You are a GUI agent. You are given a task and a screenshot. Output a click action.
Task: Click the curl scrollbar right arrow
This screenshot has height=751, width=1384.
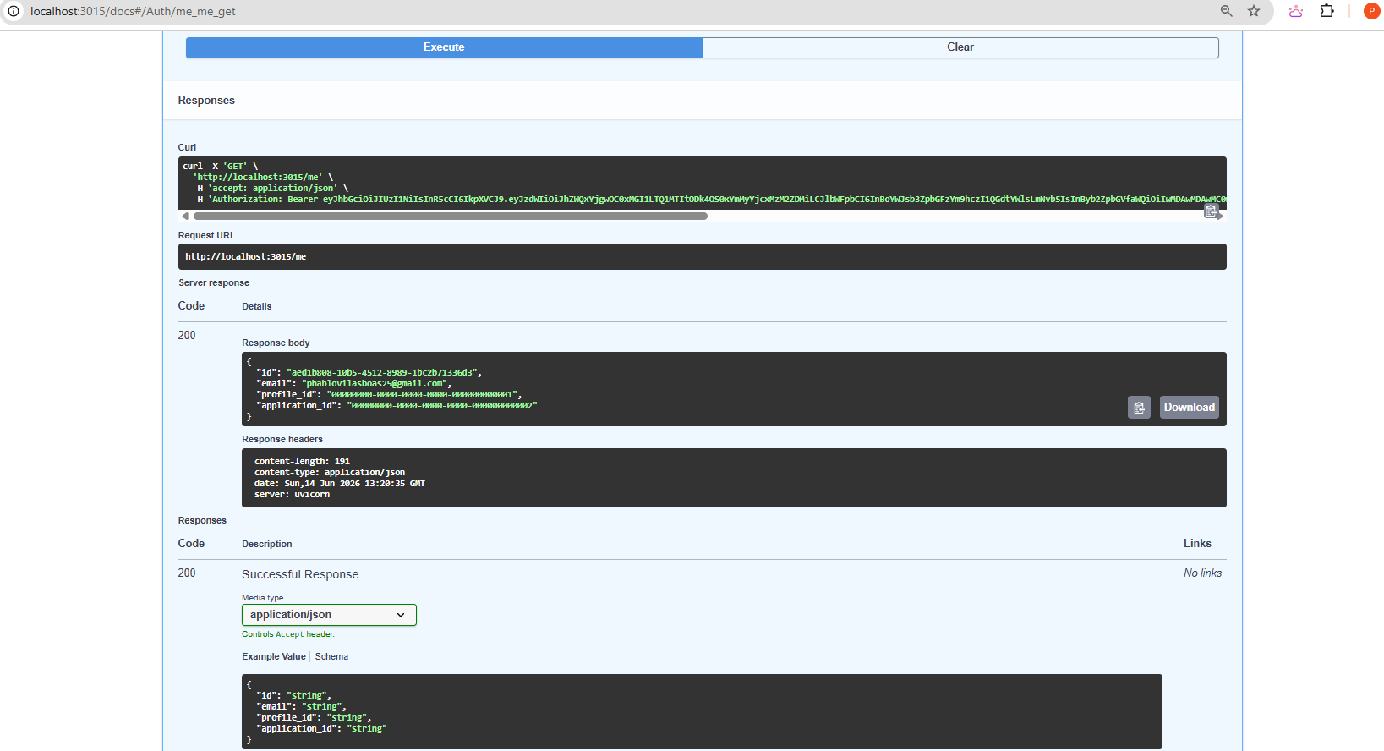(x=1220, y=217)
